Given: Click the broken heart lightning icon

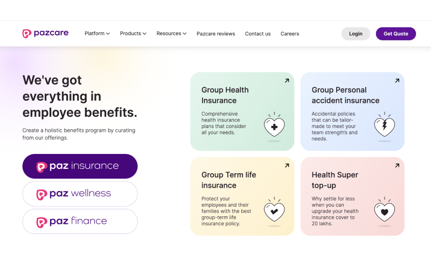Looking at the screenshot, I should coord(385,126).
